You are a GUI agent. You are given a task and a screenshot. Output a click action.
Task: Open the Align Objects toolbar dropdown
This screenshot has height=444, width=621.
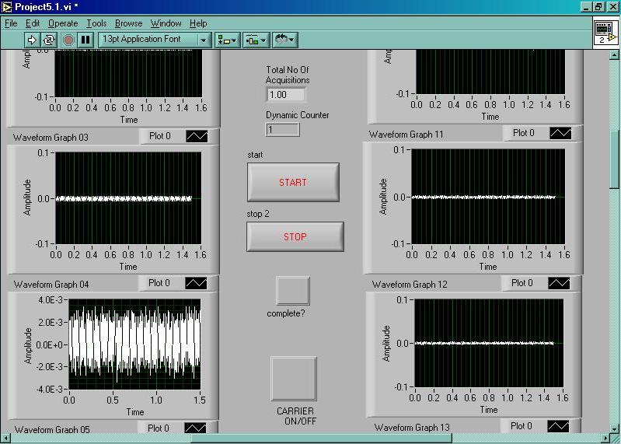tap(227, 40)
